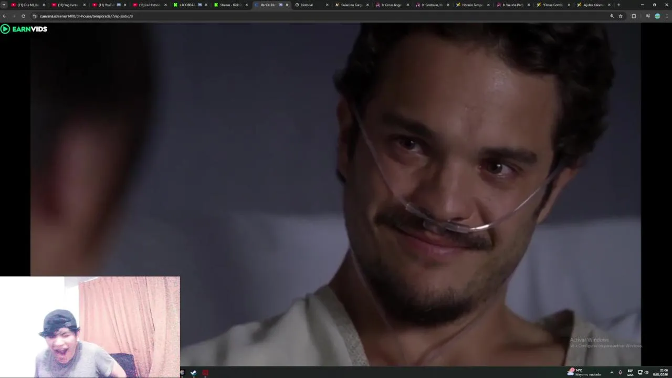
Task: Close the Cris MJ YouTube tab
Action: [x=44, y=5]
